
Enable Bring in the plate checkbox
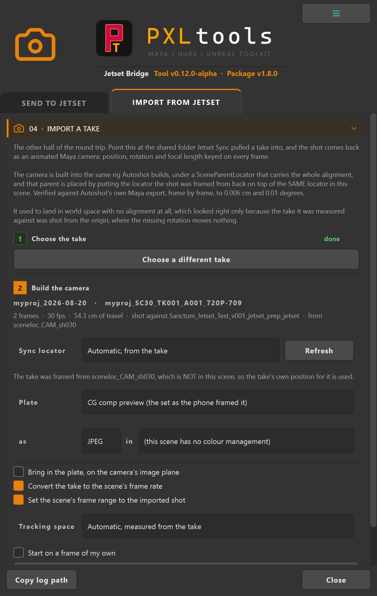point(19,472)
